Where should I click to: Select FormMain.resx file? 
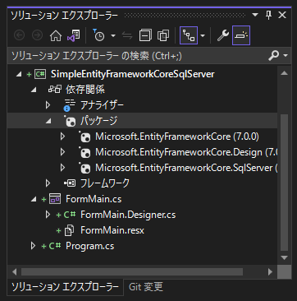pos(112,230)
